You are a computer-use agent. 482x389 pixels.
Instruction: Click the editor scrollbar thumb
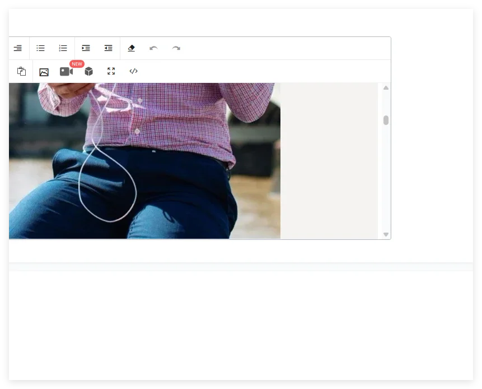coord(386,121)
